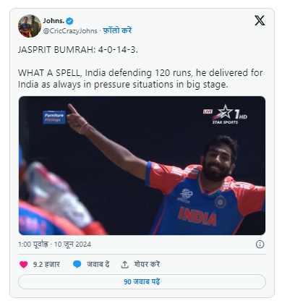The height and width of the screenshot is (306, 295).
Task: Open the @CricCrazyJohns handle
Action: (x=70, y=31)
